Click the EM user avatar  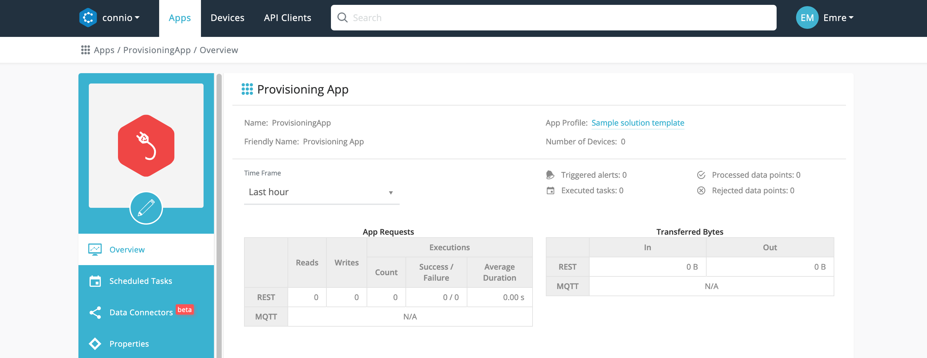[807, 17]
